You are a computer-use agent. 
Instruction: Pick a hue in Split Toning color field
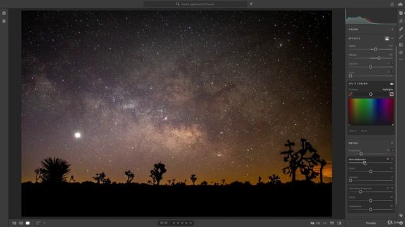(x=371, y=112)
